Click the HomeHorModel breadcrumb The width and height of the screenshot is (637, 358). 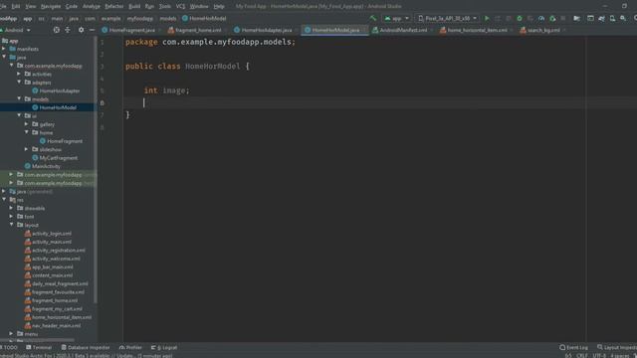[x=204, y=18]
